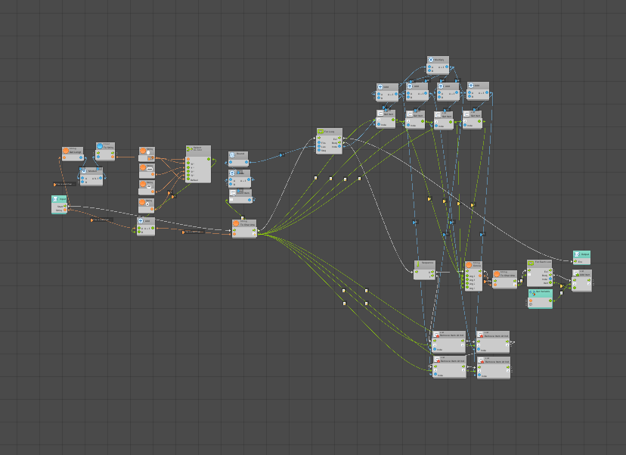This screenshot has width=626, height=455.
Task: Click the Output node's Exit input port
Action: tap(575, 261)
